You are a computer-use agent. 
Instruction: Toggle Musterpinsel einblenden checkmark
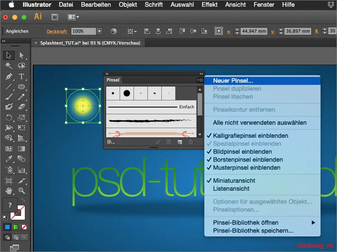(x=246, y=168)
